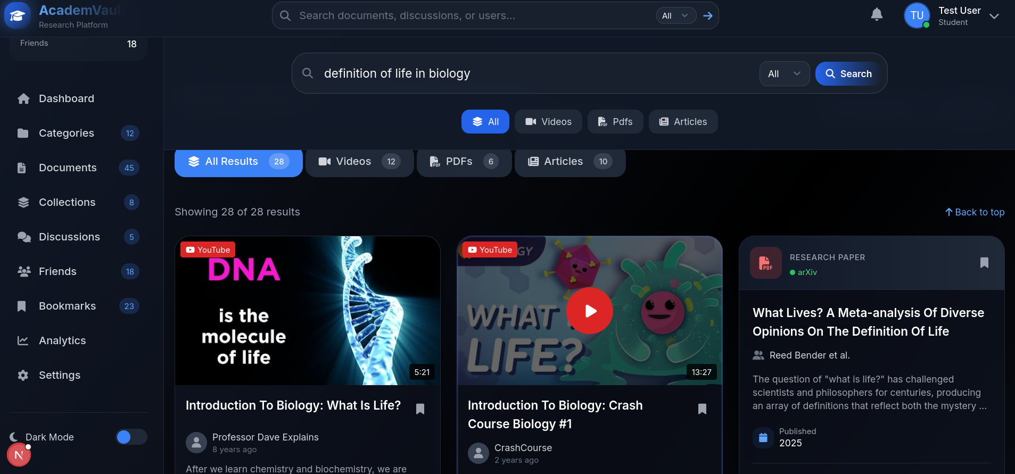Click the arXiv source label
This screenshot has height=474, width=1015.
point(803,272)
